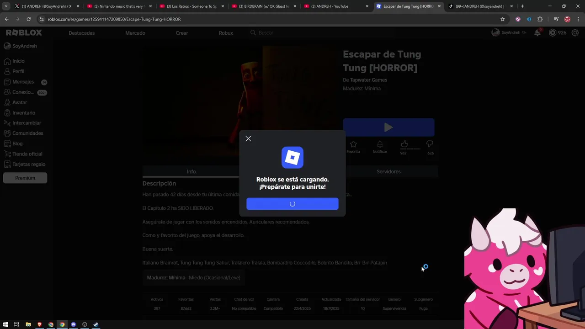Image resolution: width=585 pixels, height=329 pixels.
Task: Bookmark this page with the star
Action: coord(503,19)
